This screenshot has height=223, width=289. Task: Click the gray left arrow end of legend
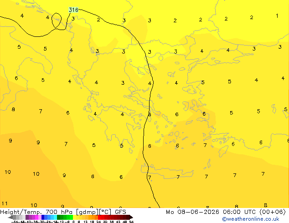pos(10,217)
